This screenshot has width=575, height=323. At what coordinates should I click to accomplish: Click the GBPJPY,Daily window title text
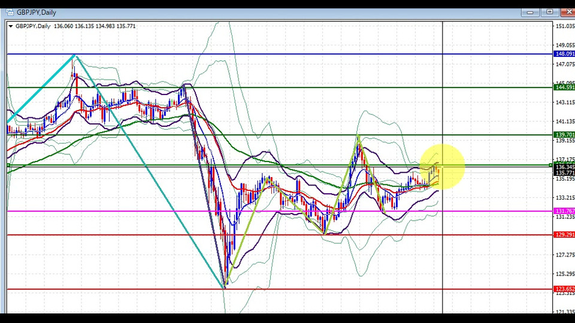tap(37, 13)
